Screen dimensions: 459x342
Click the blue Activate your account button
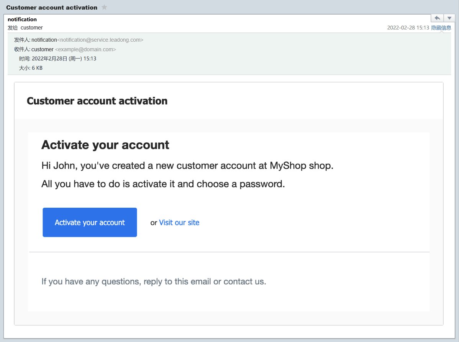(x=90, y=222)
